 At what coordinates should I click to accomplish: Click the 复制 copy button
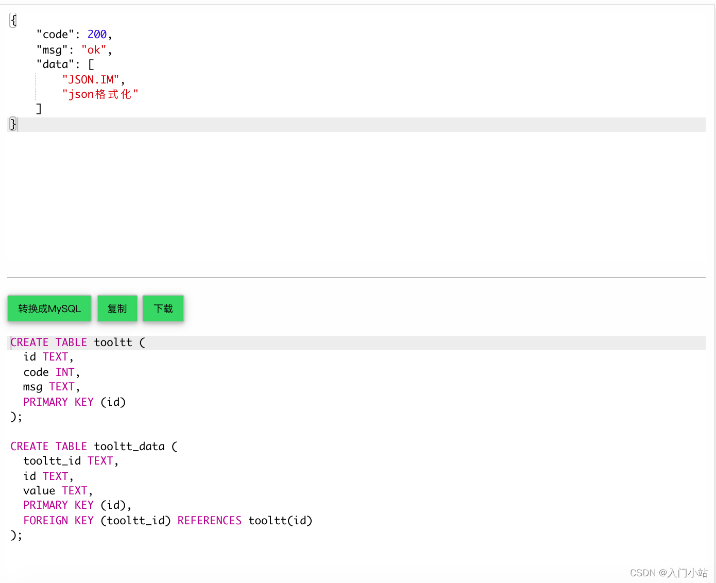117,308
